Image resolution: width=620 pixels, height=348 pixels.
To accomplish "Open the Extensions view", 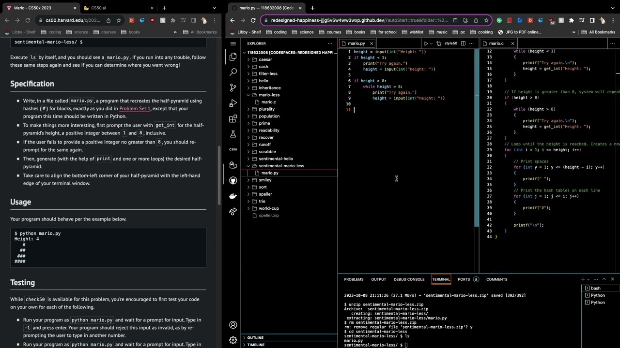I will tap(233, 119).
